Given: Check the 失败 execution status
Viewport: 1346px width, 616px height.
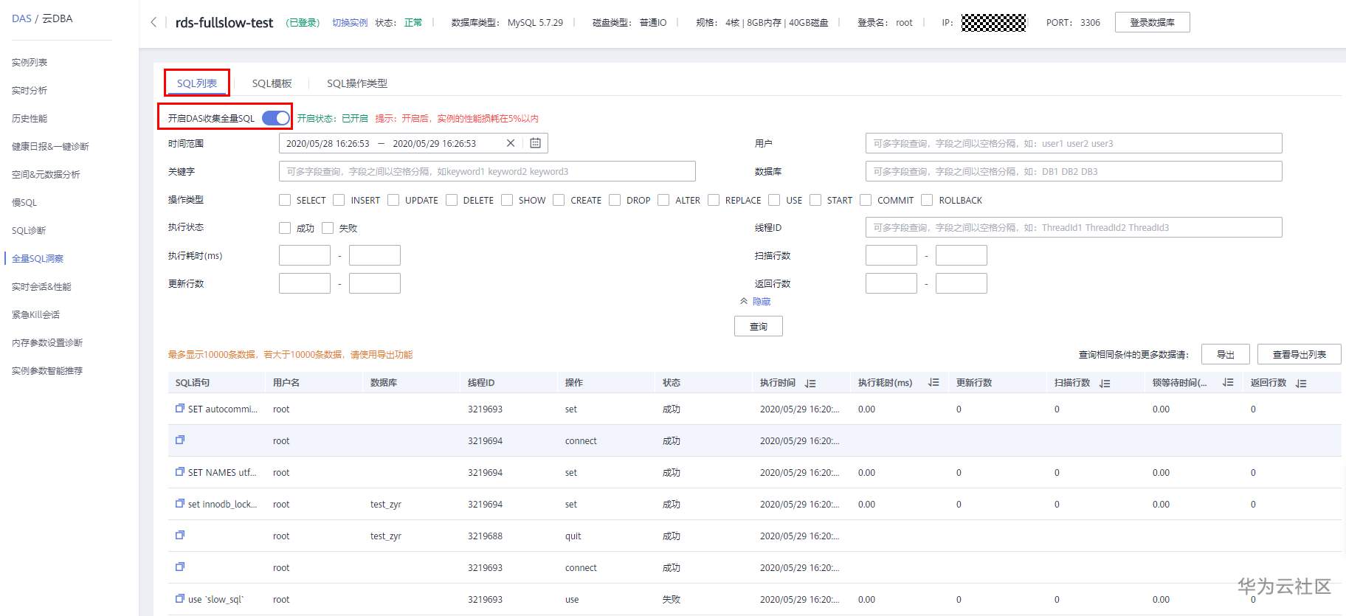Looking at the screenshot, I should [x=328, y=228].
